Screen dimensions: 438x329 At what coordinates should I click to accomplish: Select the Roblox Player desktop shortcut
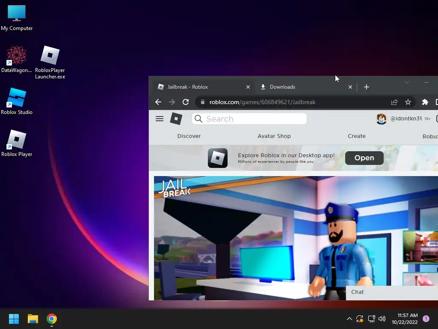click(x=17, y=143)
